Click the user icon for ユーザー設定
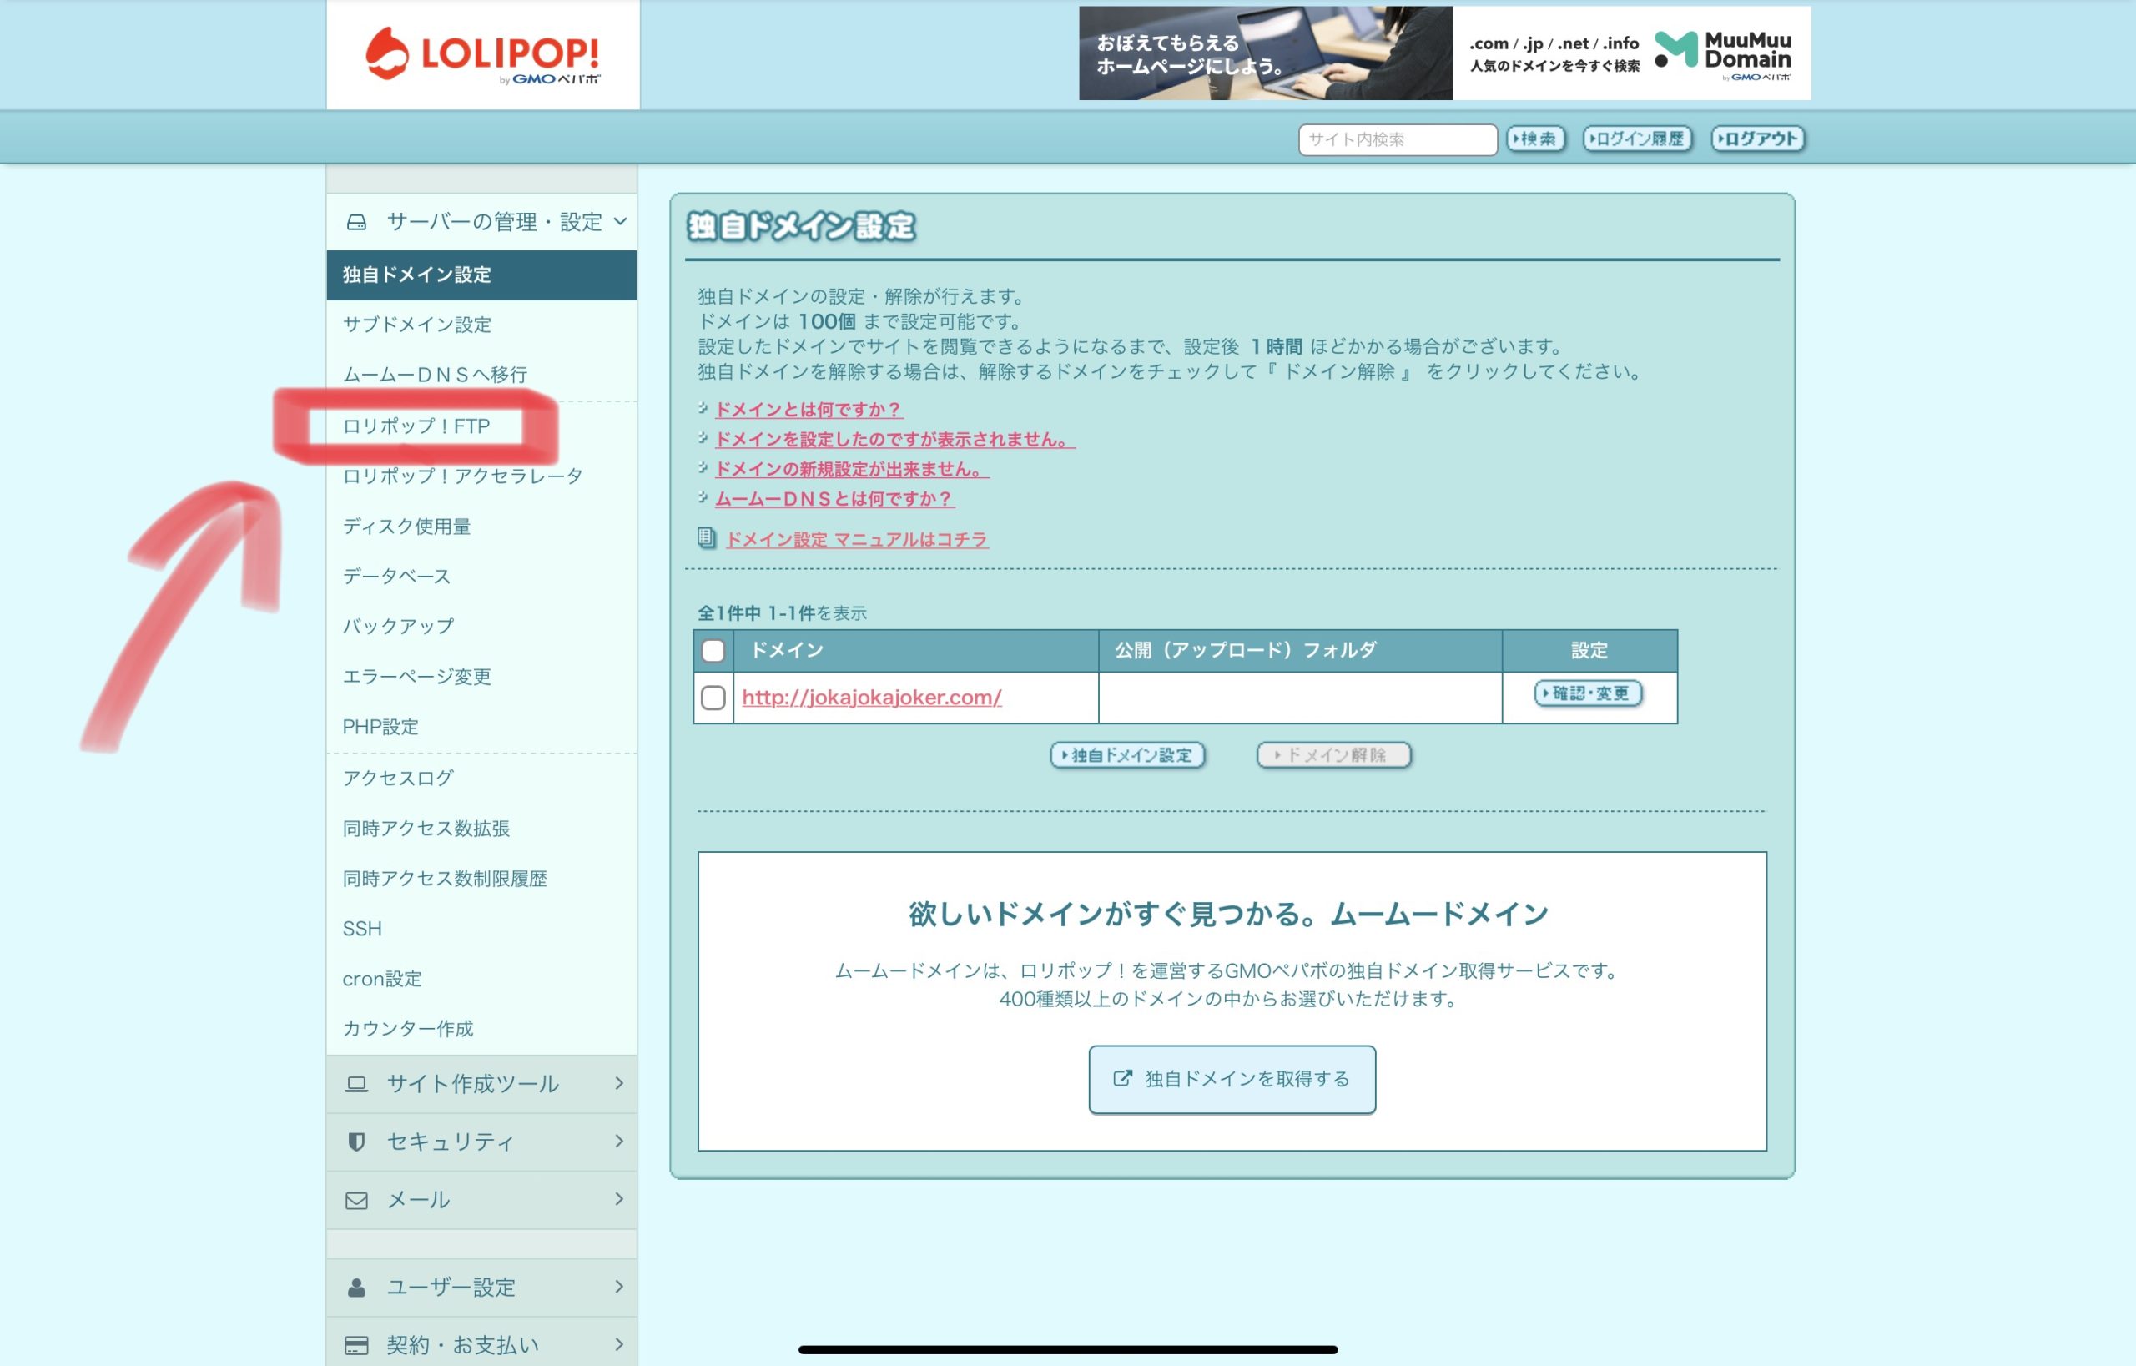Viewport: 2136px width, 1366px height. pos(356,1287)
